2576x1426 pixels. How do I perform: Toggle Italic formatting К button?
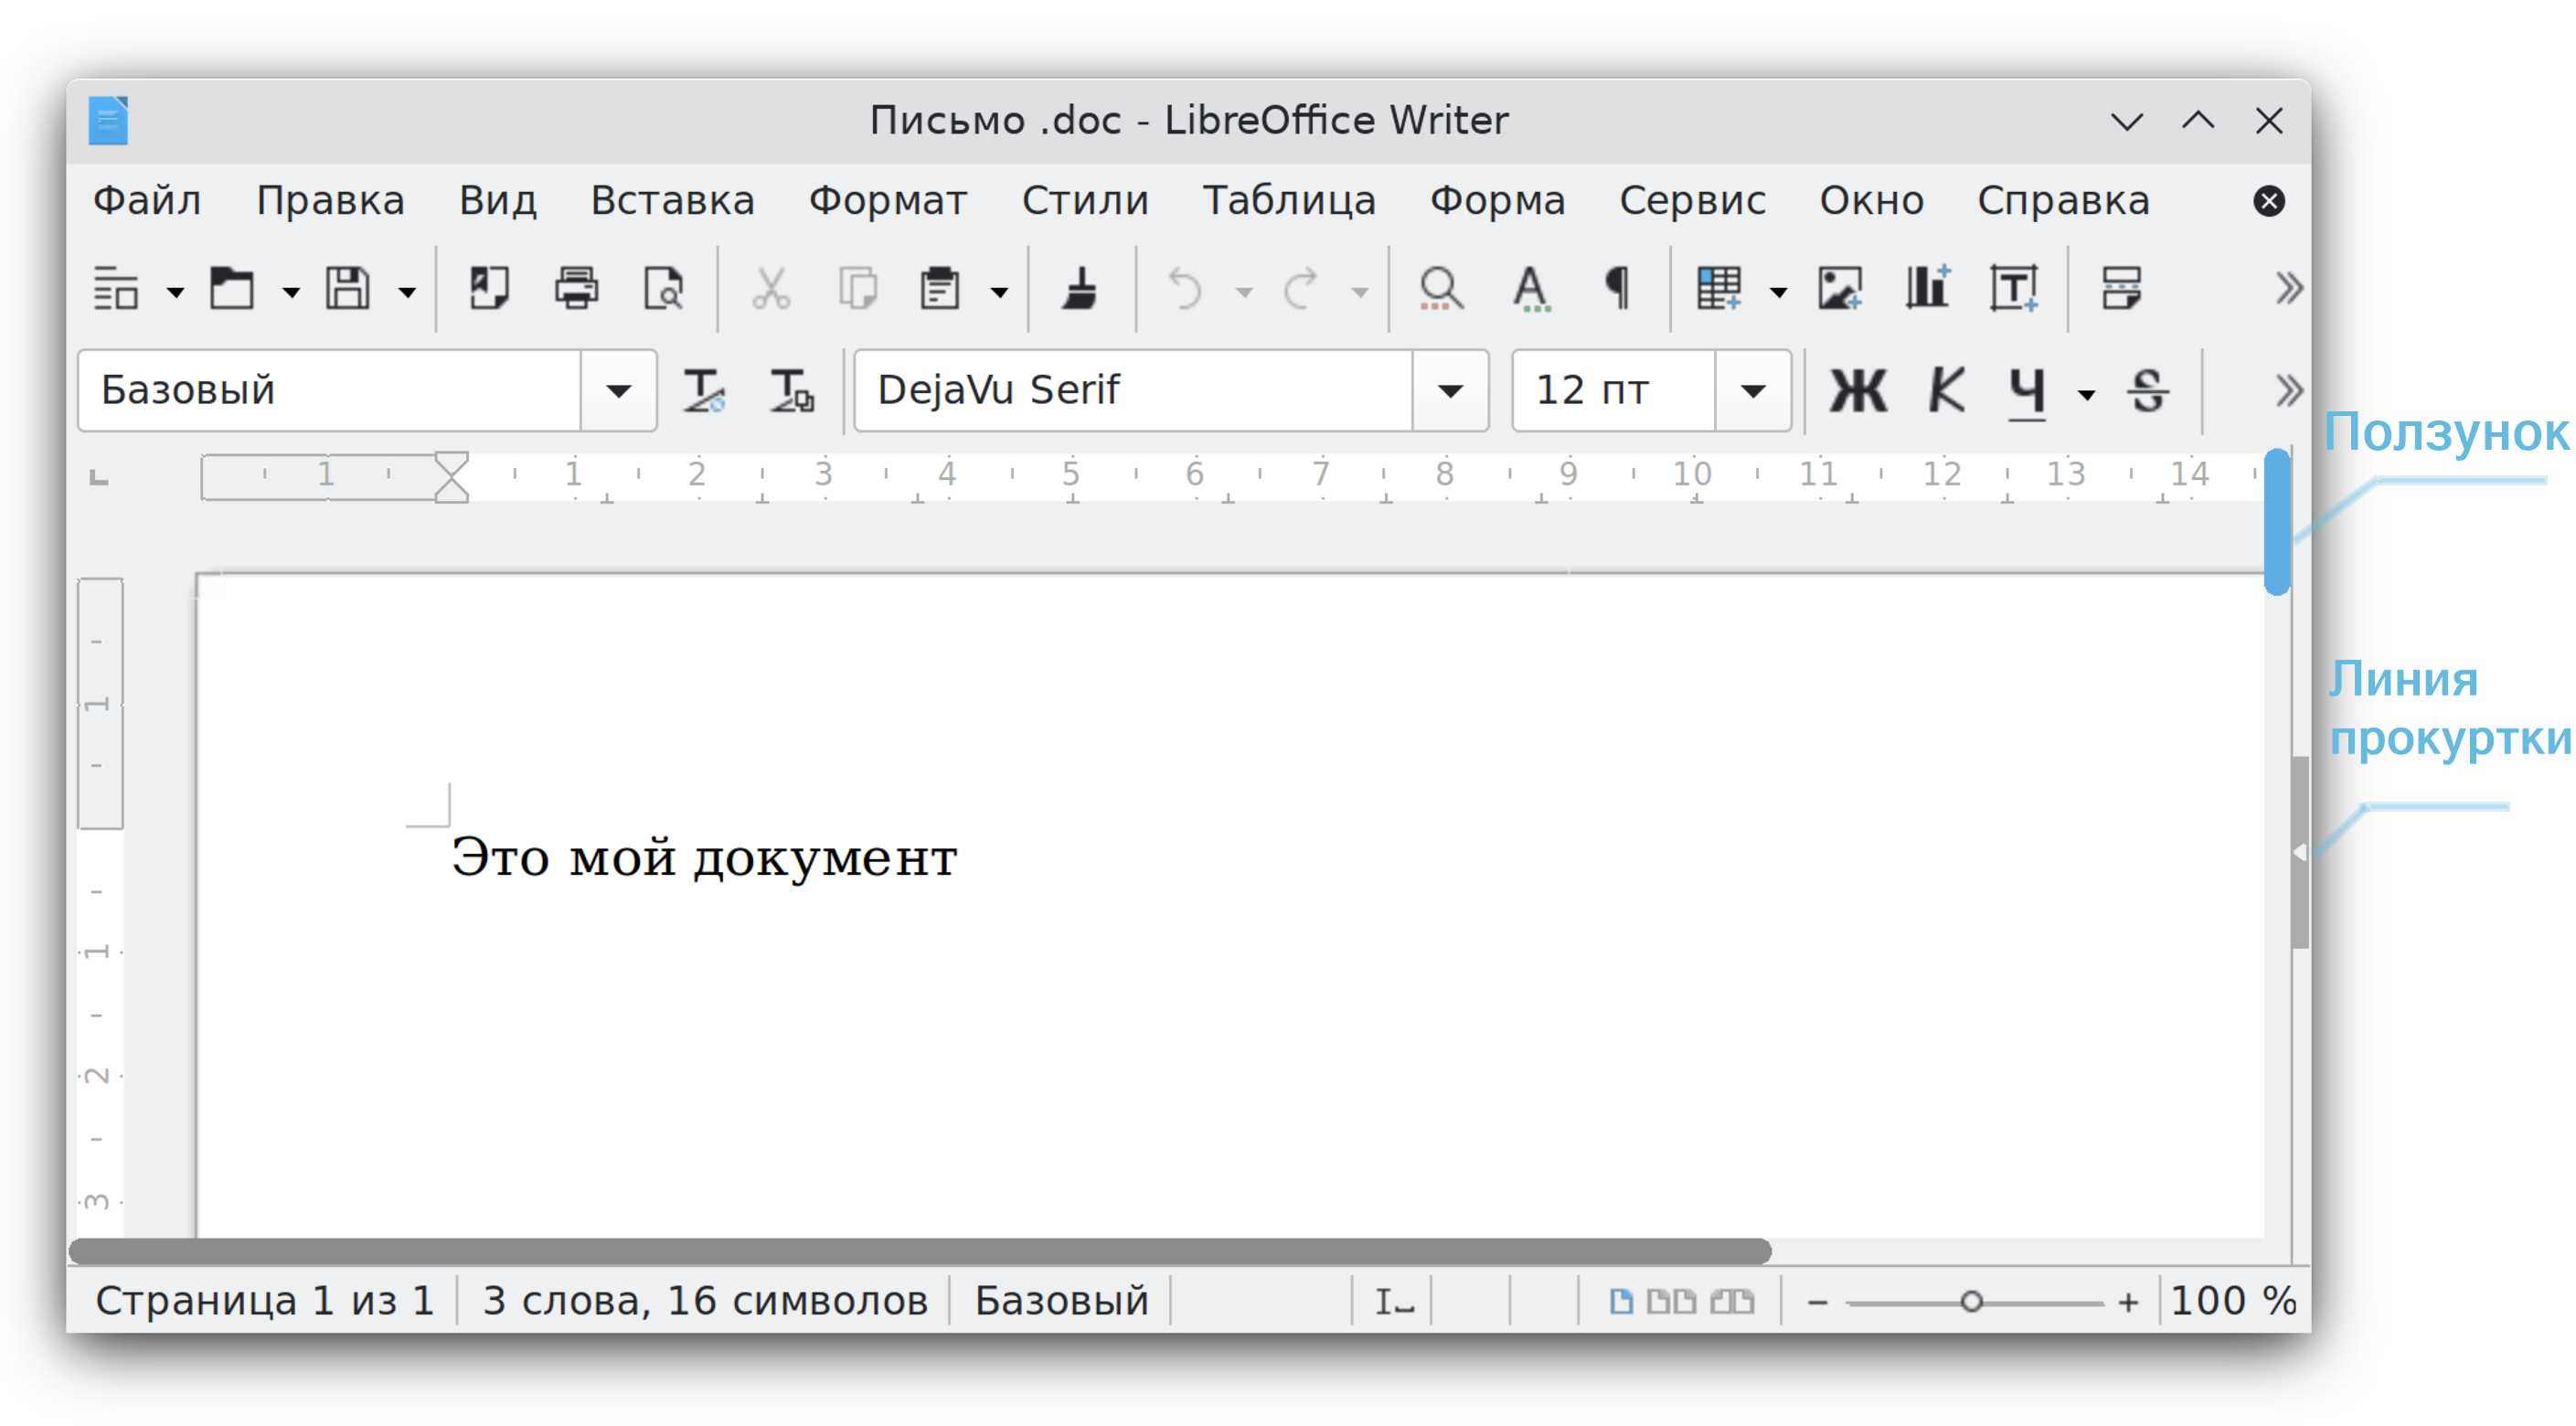pos(1946,391)
